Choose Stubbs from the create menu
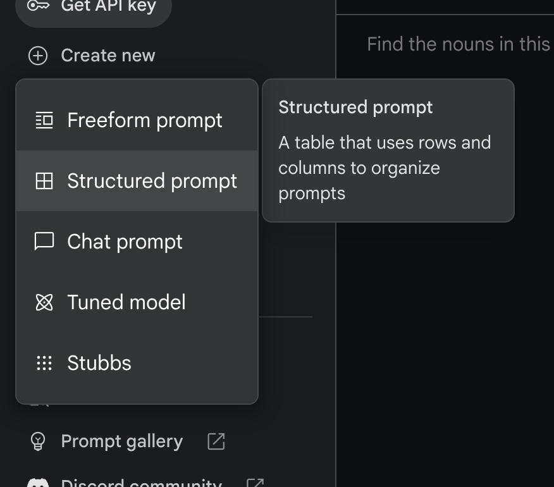 [99, 363]
